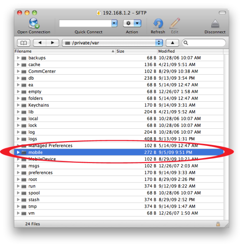Select the 'Managed Preferences' row name

(50, 146)
